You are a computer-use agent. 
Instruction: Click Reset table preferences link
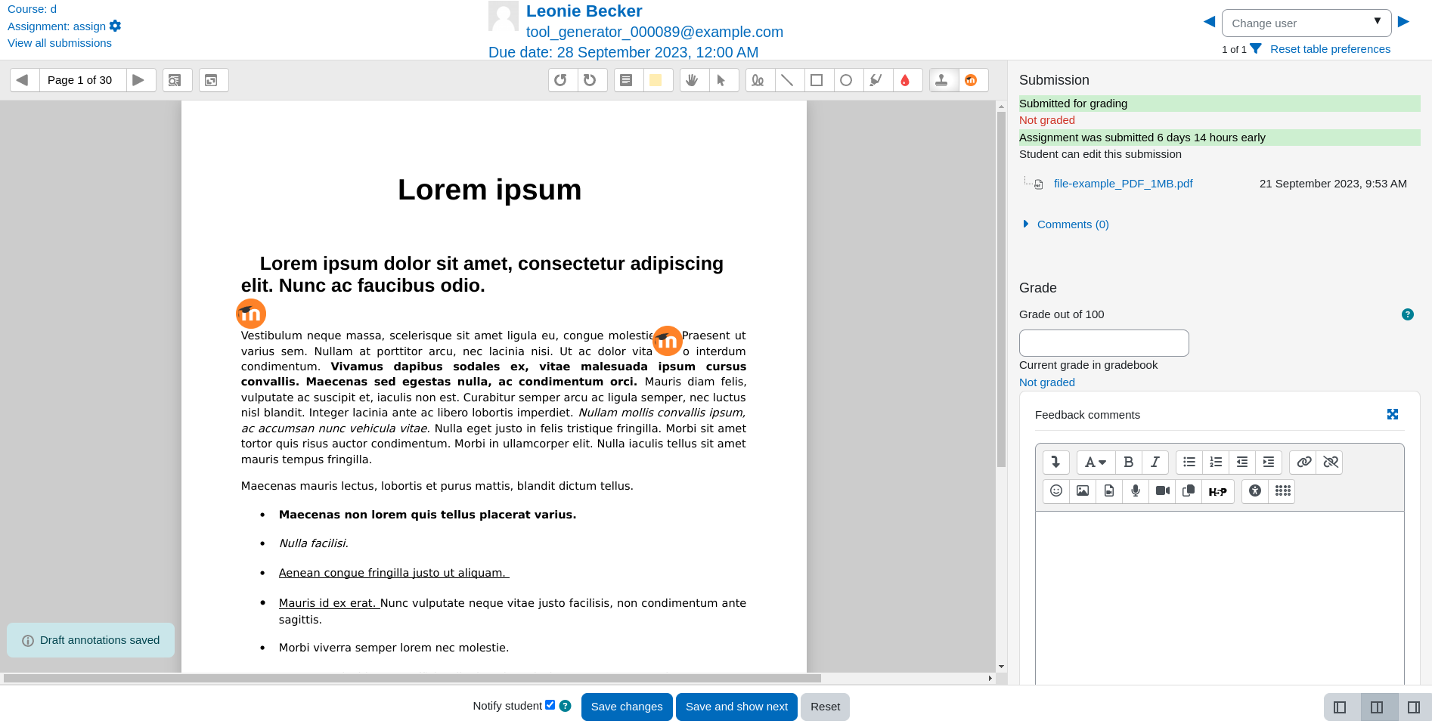coord(1330,49)
